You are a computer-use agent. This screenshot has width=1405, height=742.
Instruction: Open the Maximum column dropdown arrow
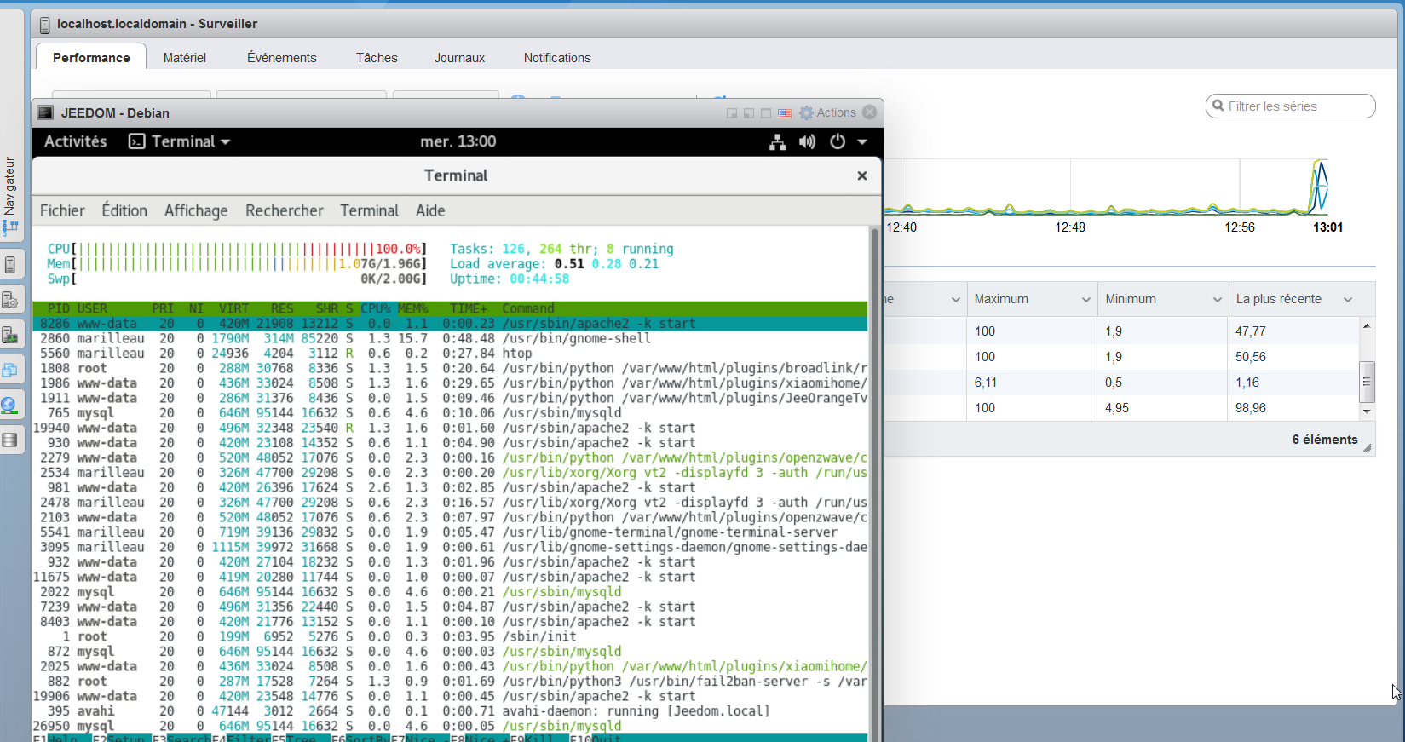1085,300
